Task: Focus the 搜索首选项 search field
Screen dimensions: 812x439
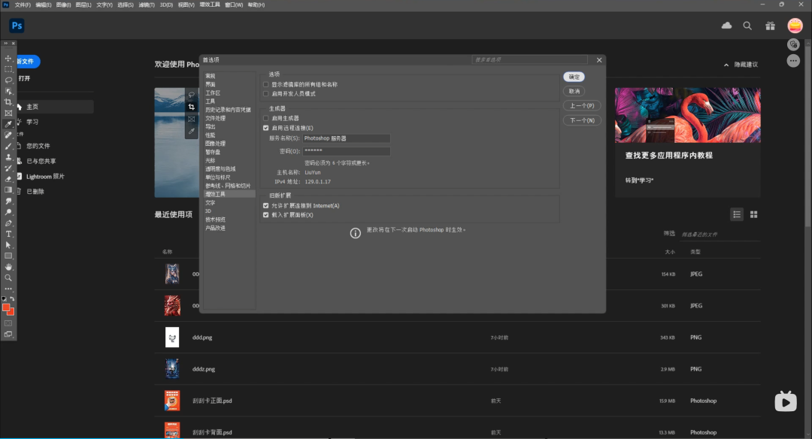Action: pyautogui.click(x=530, y=59)
